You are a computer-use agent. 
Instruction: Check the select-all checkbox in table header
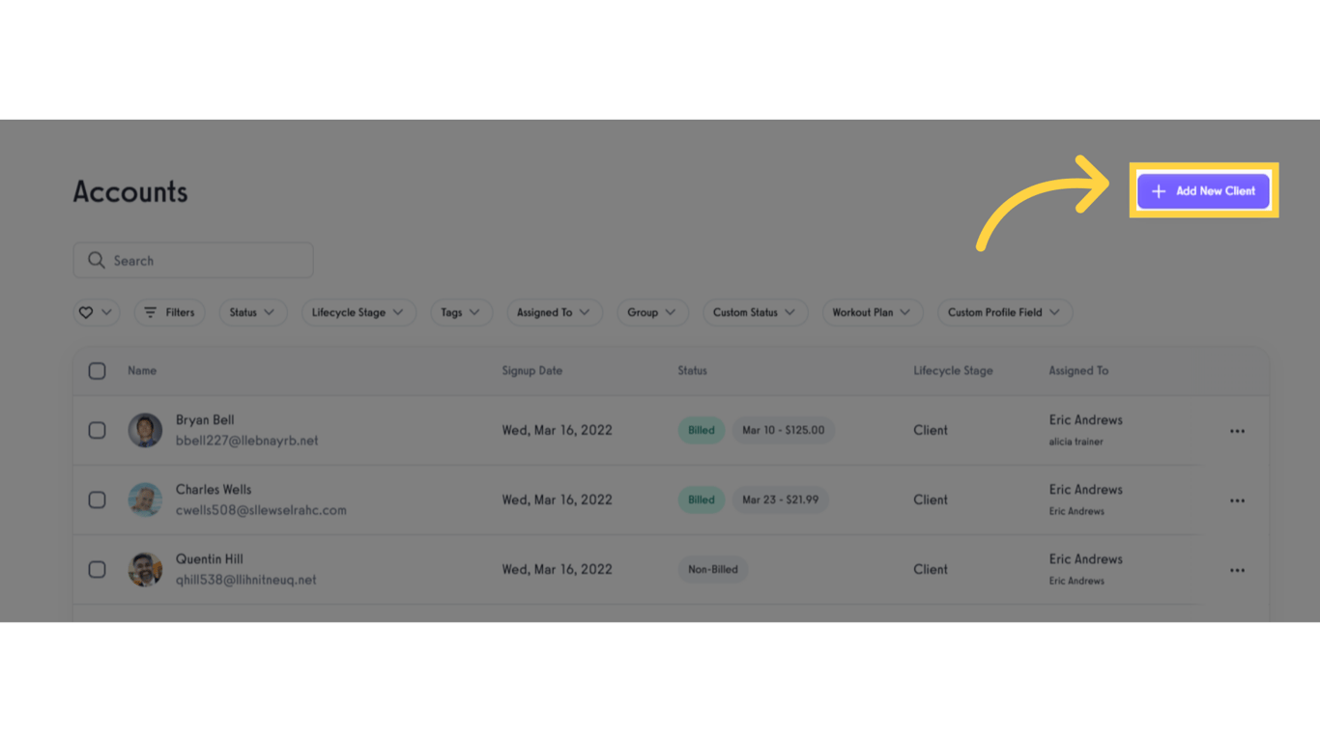pos(97,370)
